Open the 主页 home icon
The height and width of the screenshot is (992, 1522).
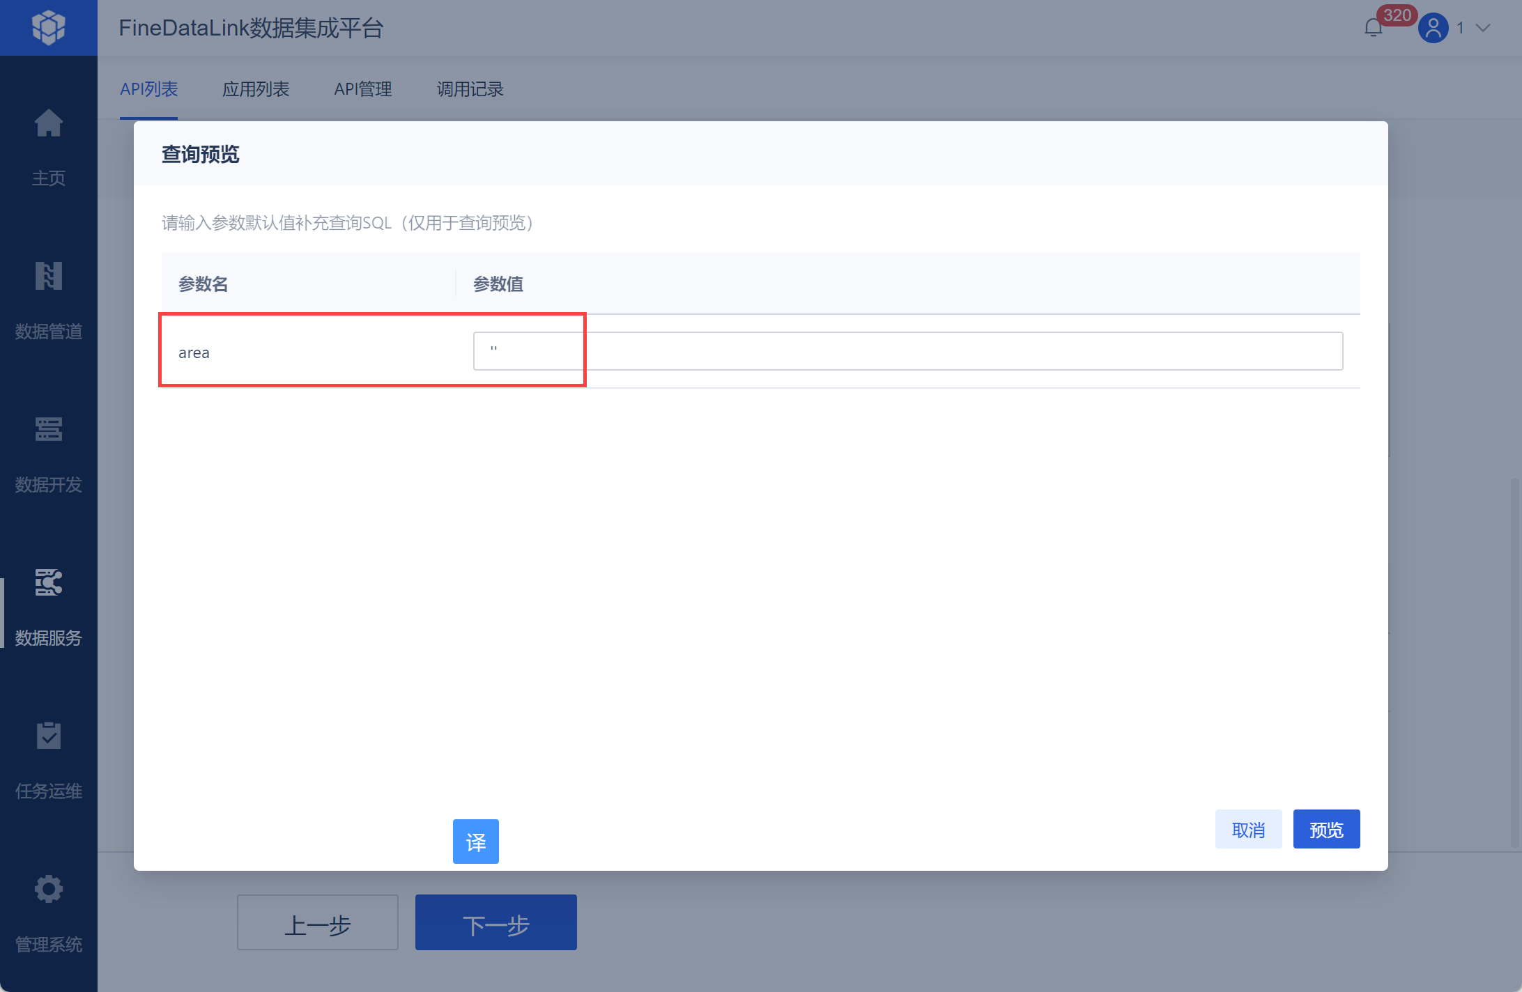(x=48, y=124)
